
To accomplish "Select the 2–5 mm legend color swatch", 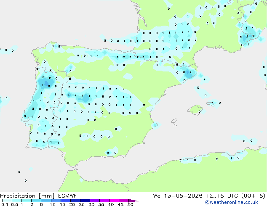I will coord(36,201).
